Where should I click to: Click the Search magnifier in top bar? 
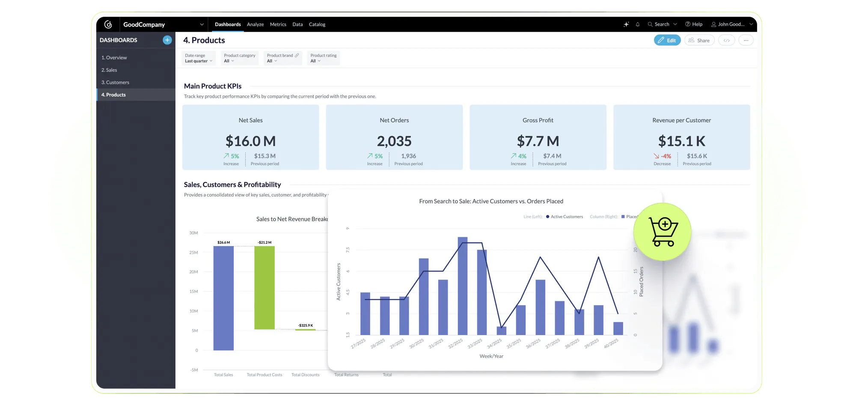pyautogui.click(x=650, y=24)
